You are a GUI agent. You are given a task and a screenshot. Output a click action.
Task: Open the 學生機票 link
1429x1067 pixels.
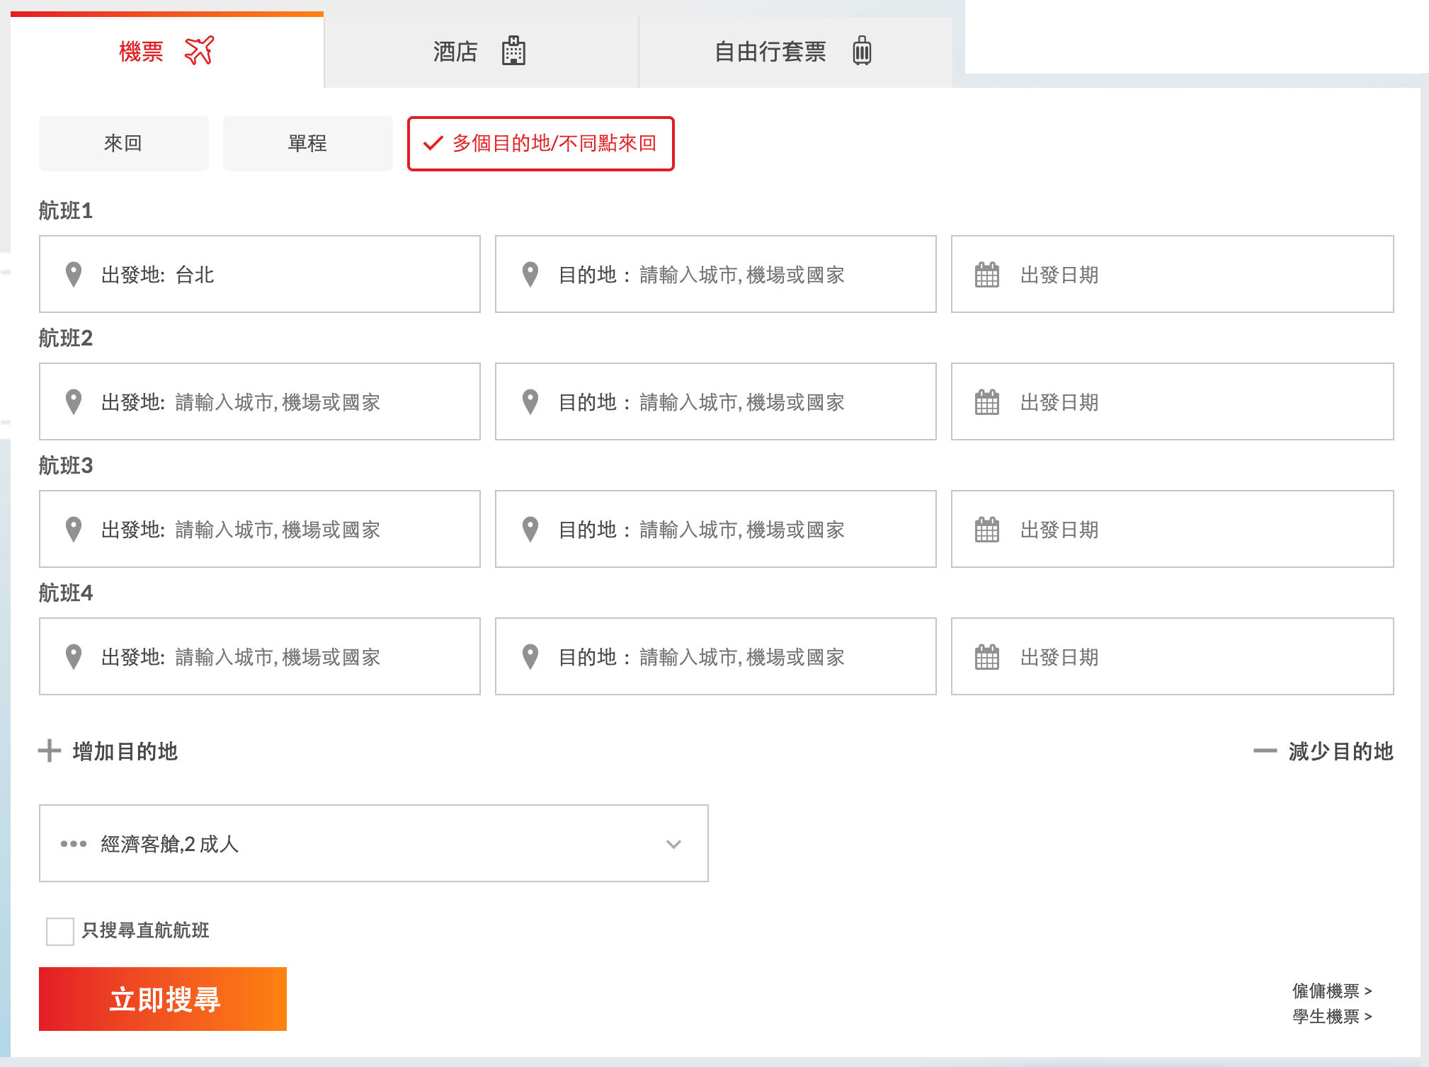(x=1331, y=1017)
